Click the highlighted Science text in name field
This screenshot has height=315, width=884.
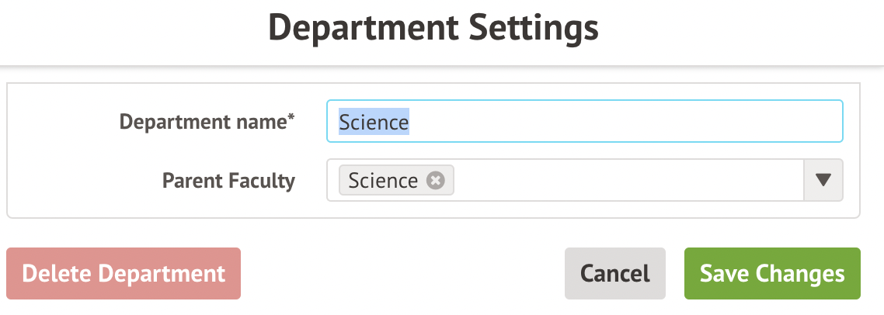(x=374, y=122)
